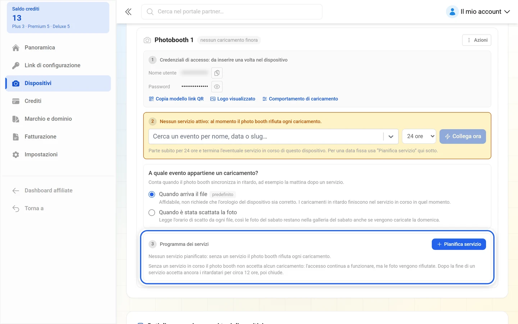Viewport: 518px width, 324px height.
Task: Select Dispositivi in the sidebar
Action: coord(58,83)
